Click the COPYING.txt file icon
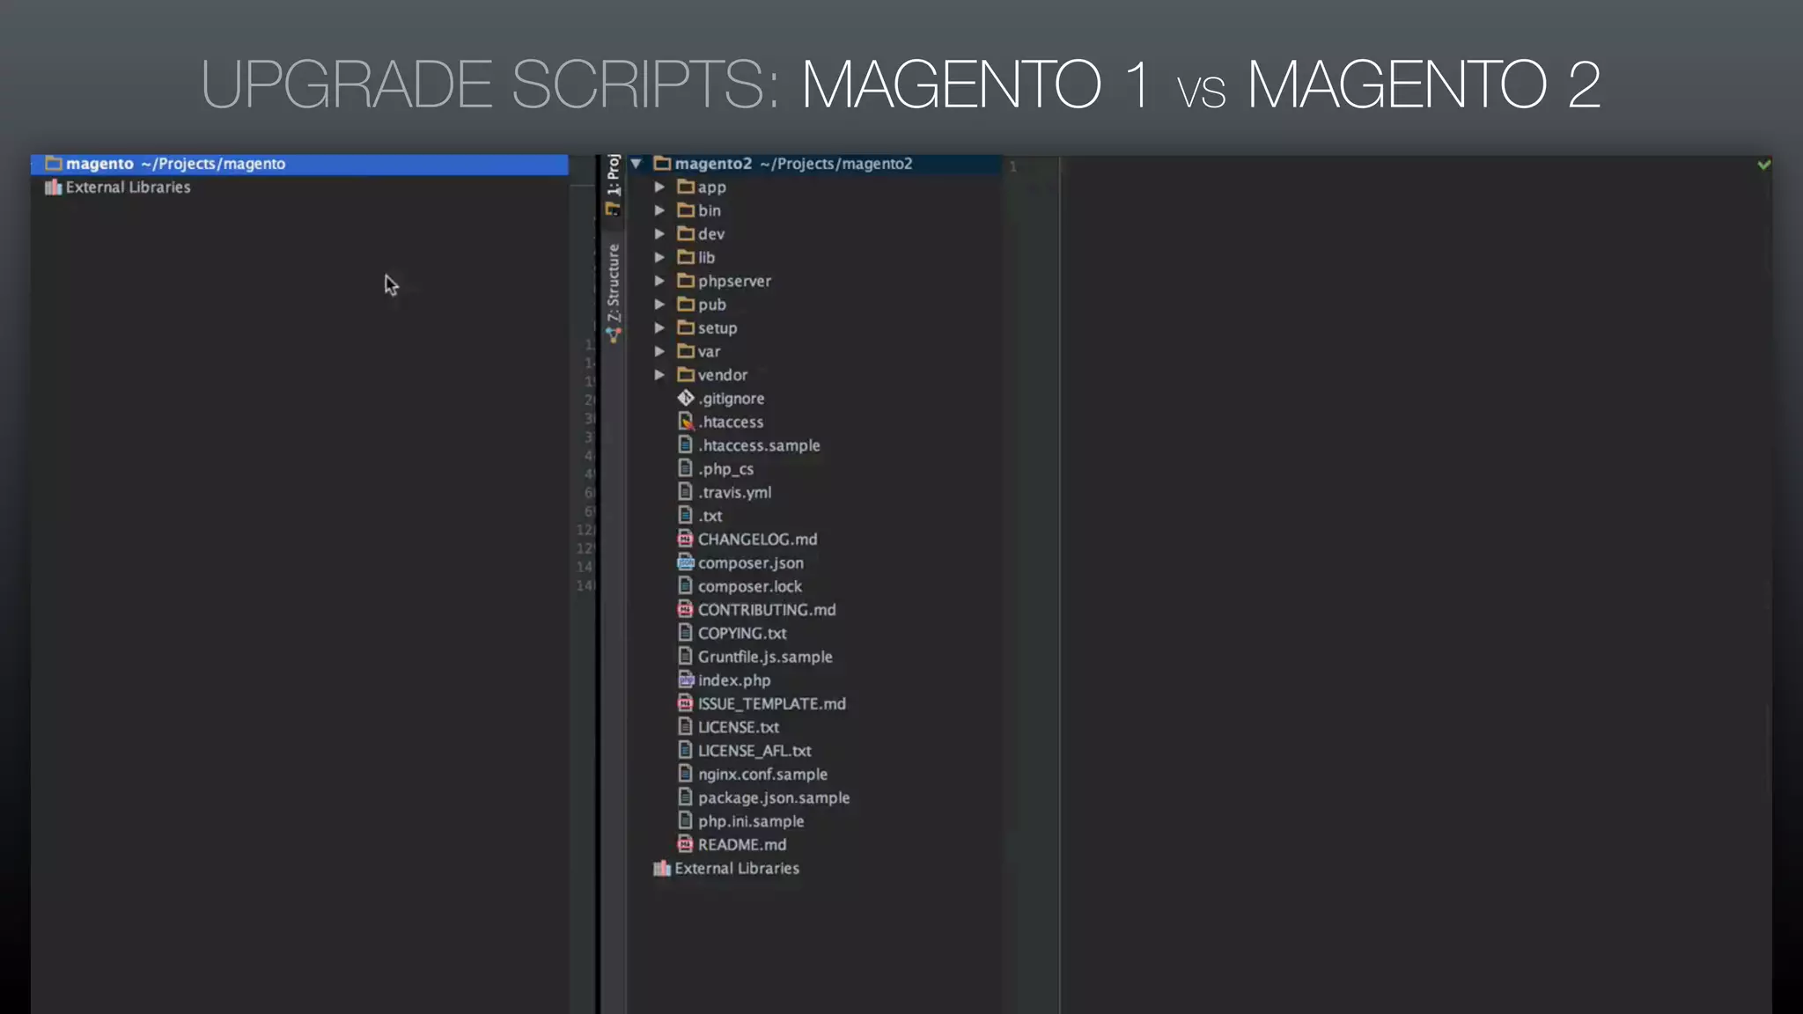Image resolution: width=1803 pixels, height=1014 pixels. point(686,632)
